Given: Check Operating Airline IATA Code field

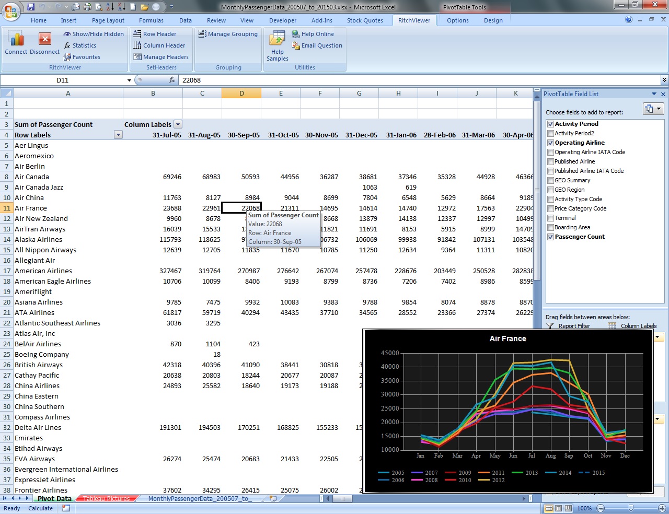Looking at the screenshot, I should tap(550, 152).
